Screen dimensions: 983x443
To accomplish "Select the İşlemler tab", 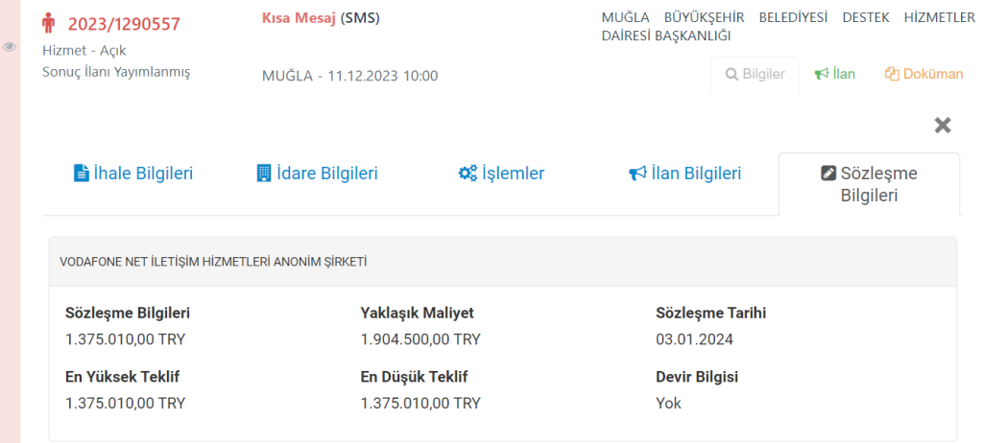I will [501, 174].
